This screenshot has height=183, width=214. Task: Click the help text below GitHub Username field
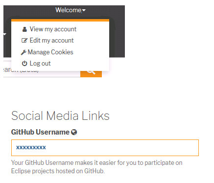96,167
